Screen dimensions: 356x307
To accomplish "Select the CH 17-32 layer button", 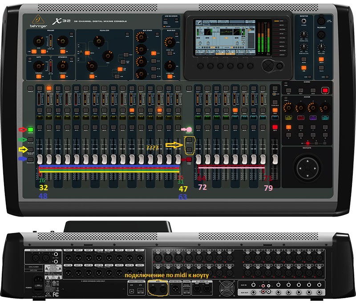I will click(x=30, y=139).
